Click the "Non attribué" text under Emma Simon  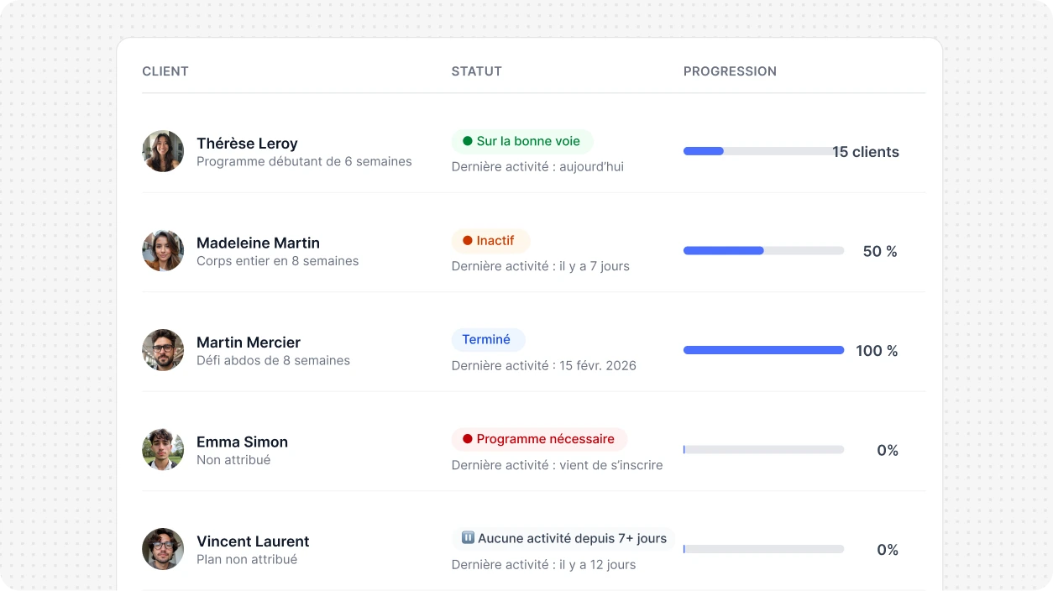coord(233,460)
